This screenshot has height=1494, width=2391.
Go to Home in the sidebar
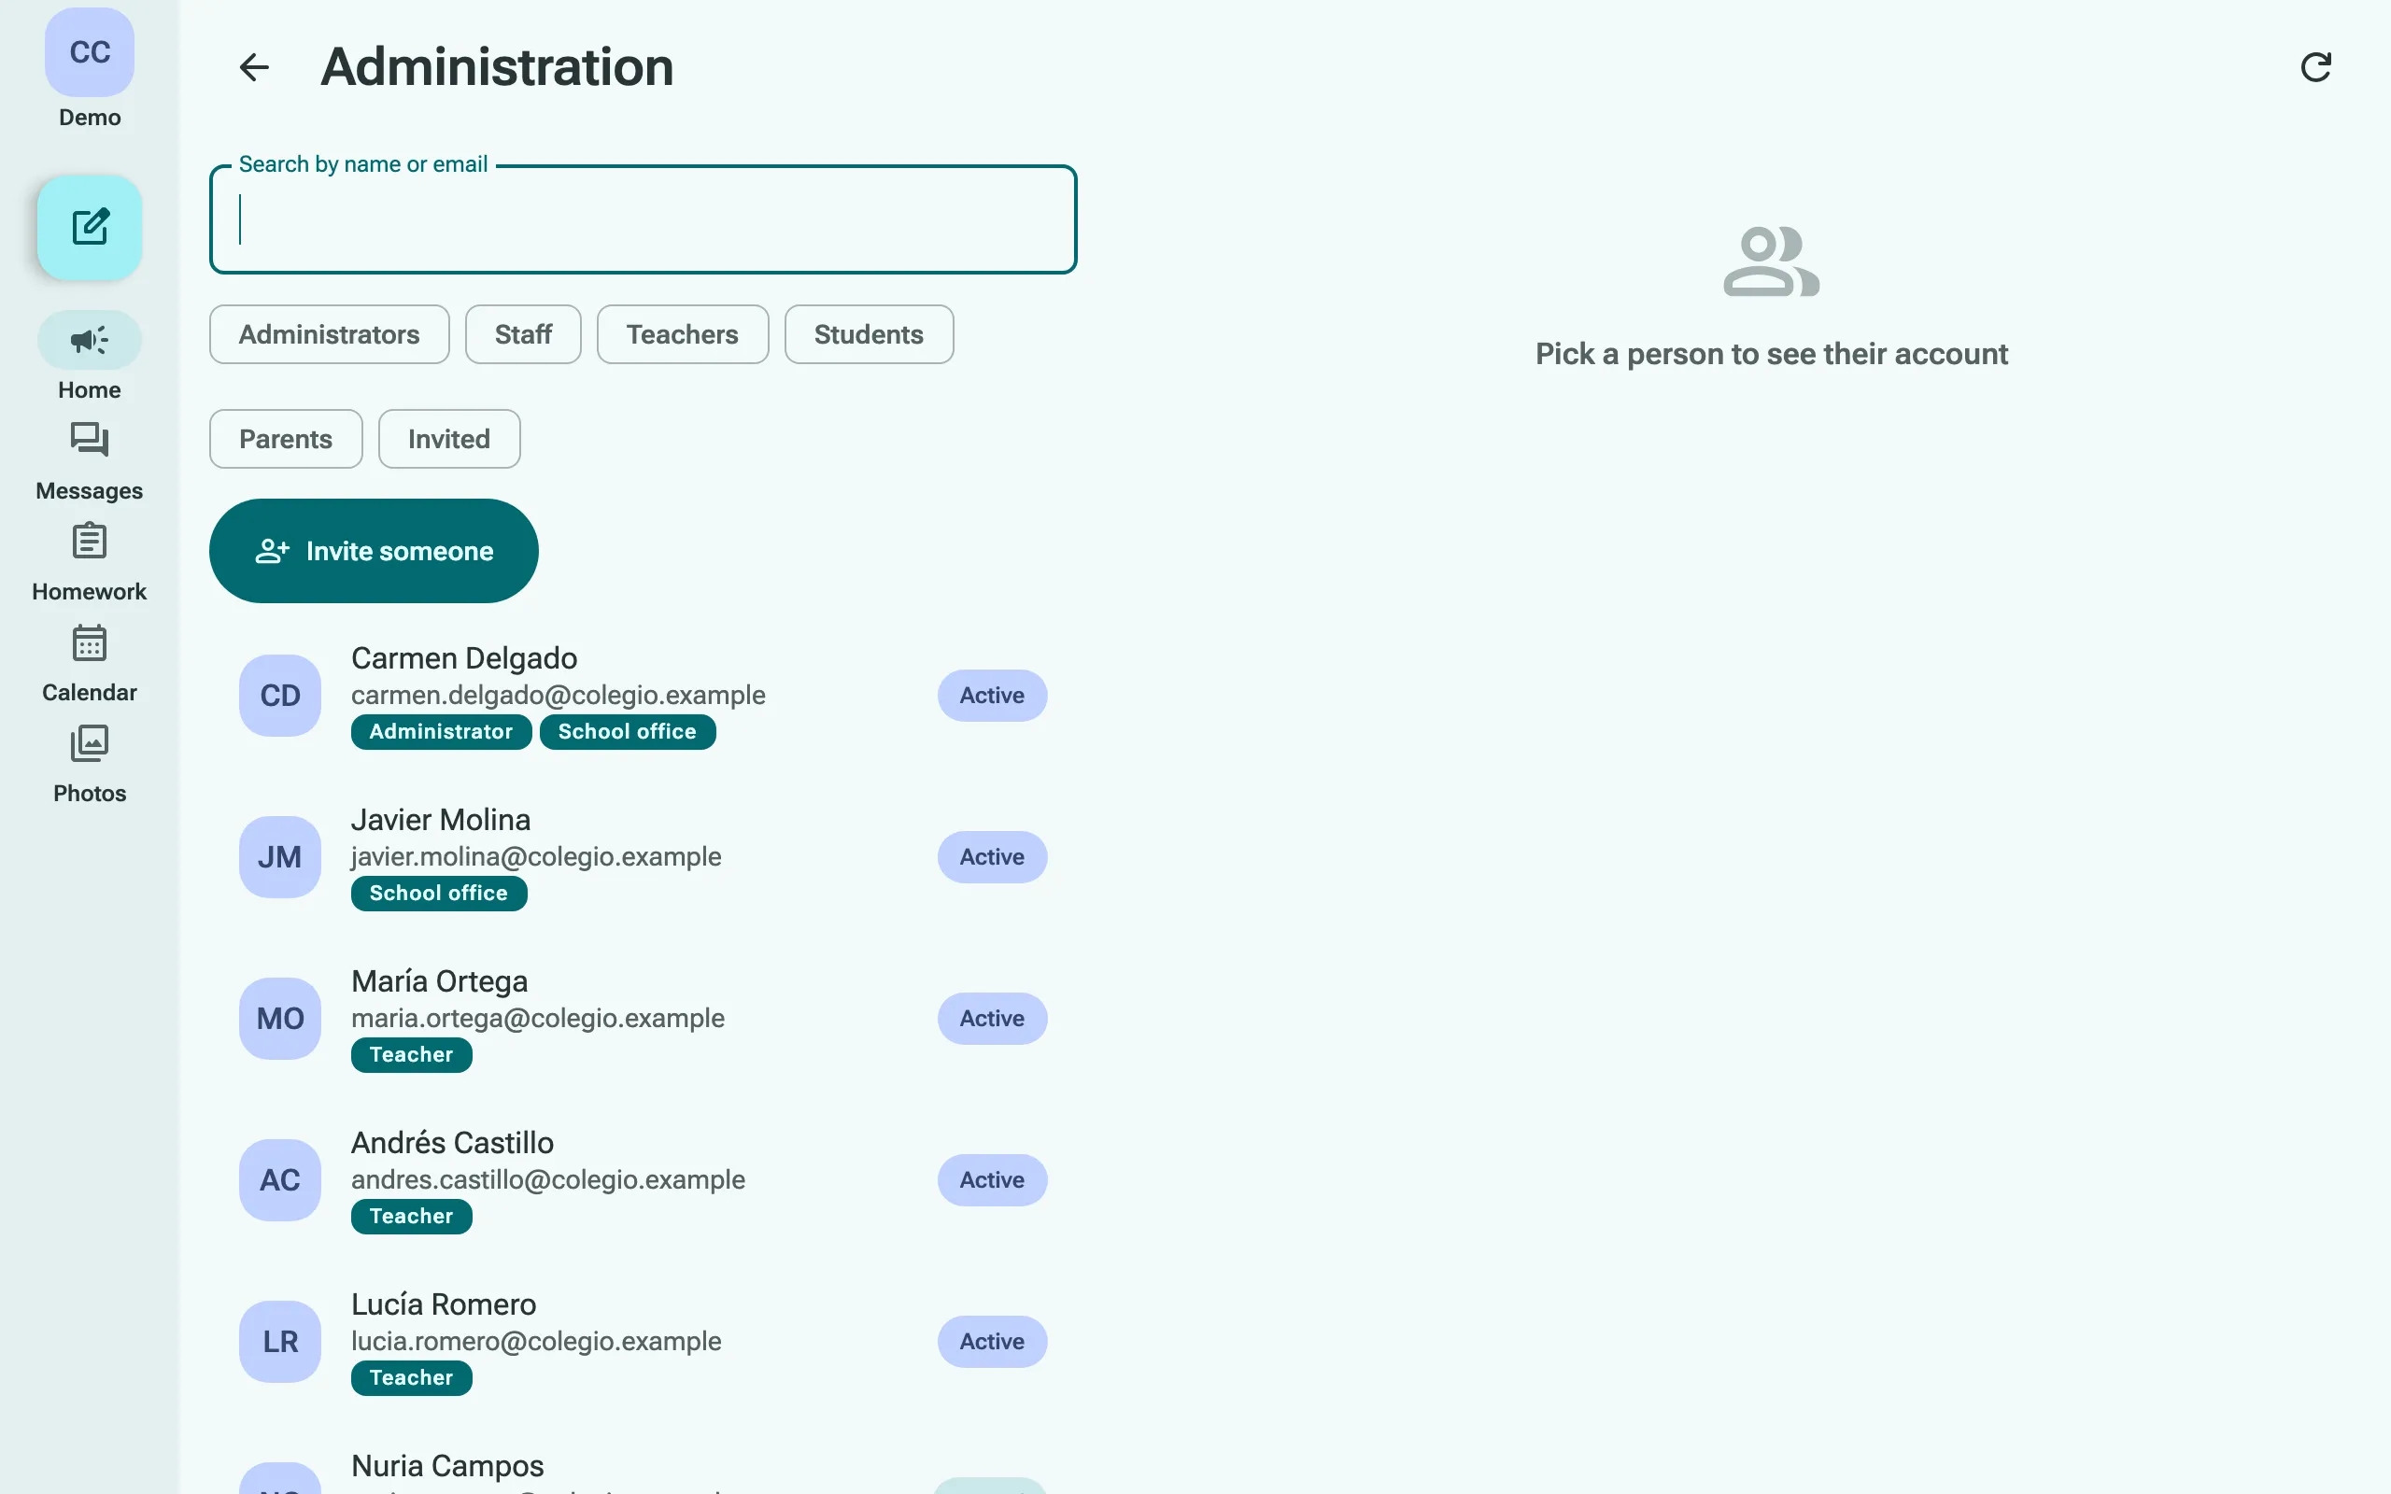click(90, 357)
